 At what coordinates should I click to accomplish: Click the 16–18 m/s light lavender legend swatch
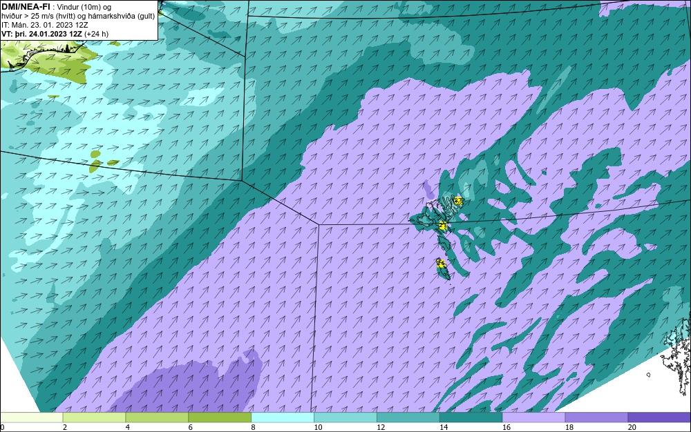tap(533, 418)
